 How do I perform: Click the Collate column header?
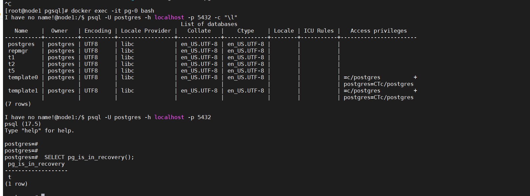(199, 31)
